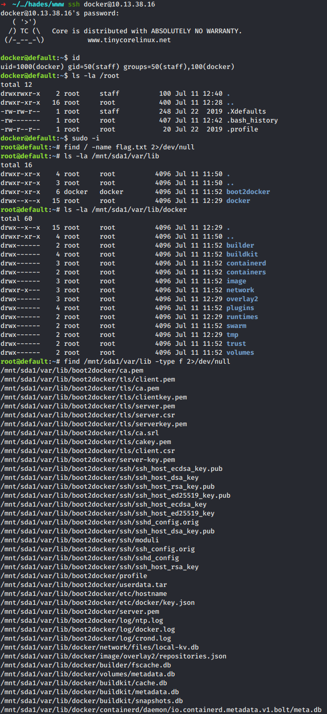Click the find flag.txt command line

(123, 147)
